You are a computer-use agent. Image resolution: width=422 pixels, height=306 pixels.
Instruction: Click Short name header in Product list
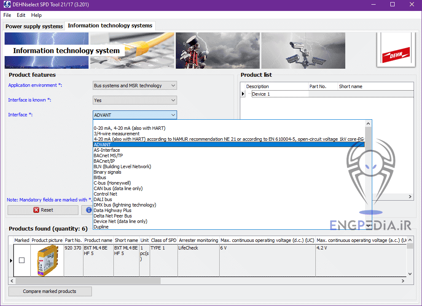pyautogui.click(x=376, y=86)
